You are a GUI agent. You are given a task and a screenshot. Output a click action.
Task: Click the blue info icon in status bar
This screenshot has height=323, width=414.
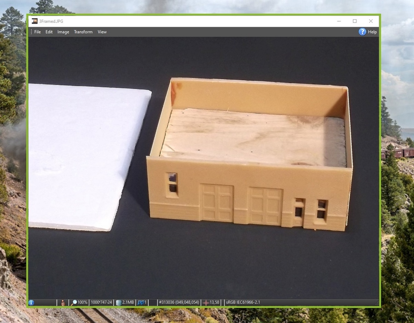(x=31, y=303)
